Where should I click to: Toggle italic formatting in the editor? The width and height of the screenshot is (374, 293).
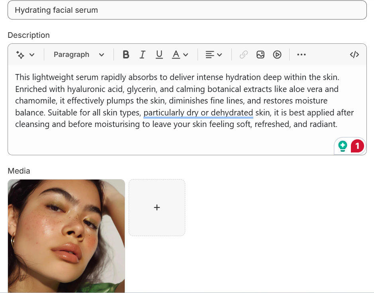142,55
